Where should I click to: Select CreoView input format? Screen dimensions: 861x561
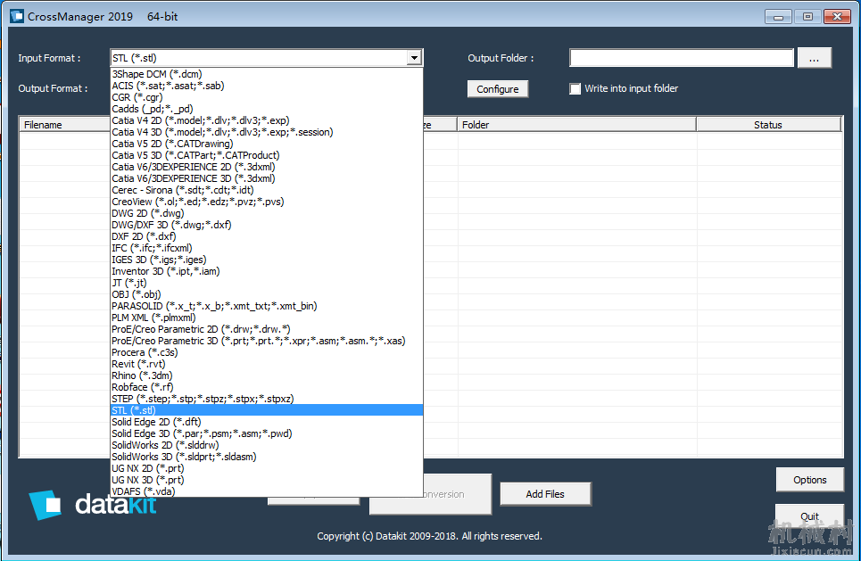[x=267, y=202]
